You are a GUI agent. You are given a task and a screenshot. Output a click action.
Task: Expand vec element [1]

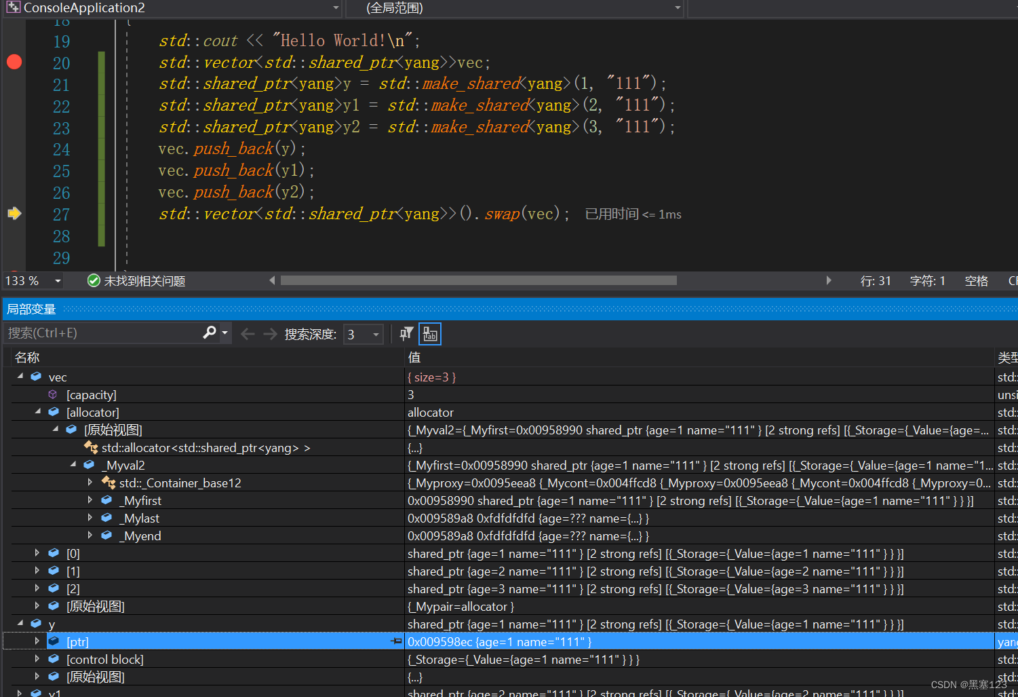pyautogui.click(x=37, y=571)
